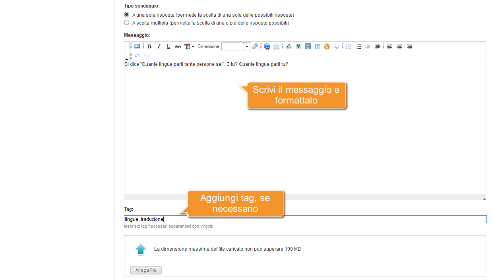The image size is (492, 280).
Task: Remove the hyperlink
Action: 277,46
